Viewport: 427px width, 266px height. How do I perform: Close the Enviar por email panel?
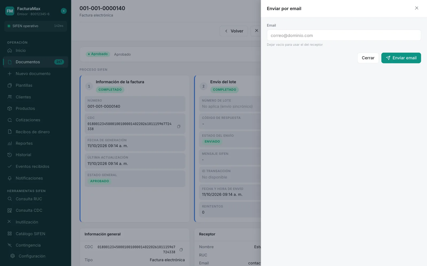[417, 8]
